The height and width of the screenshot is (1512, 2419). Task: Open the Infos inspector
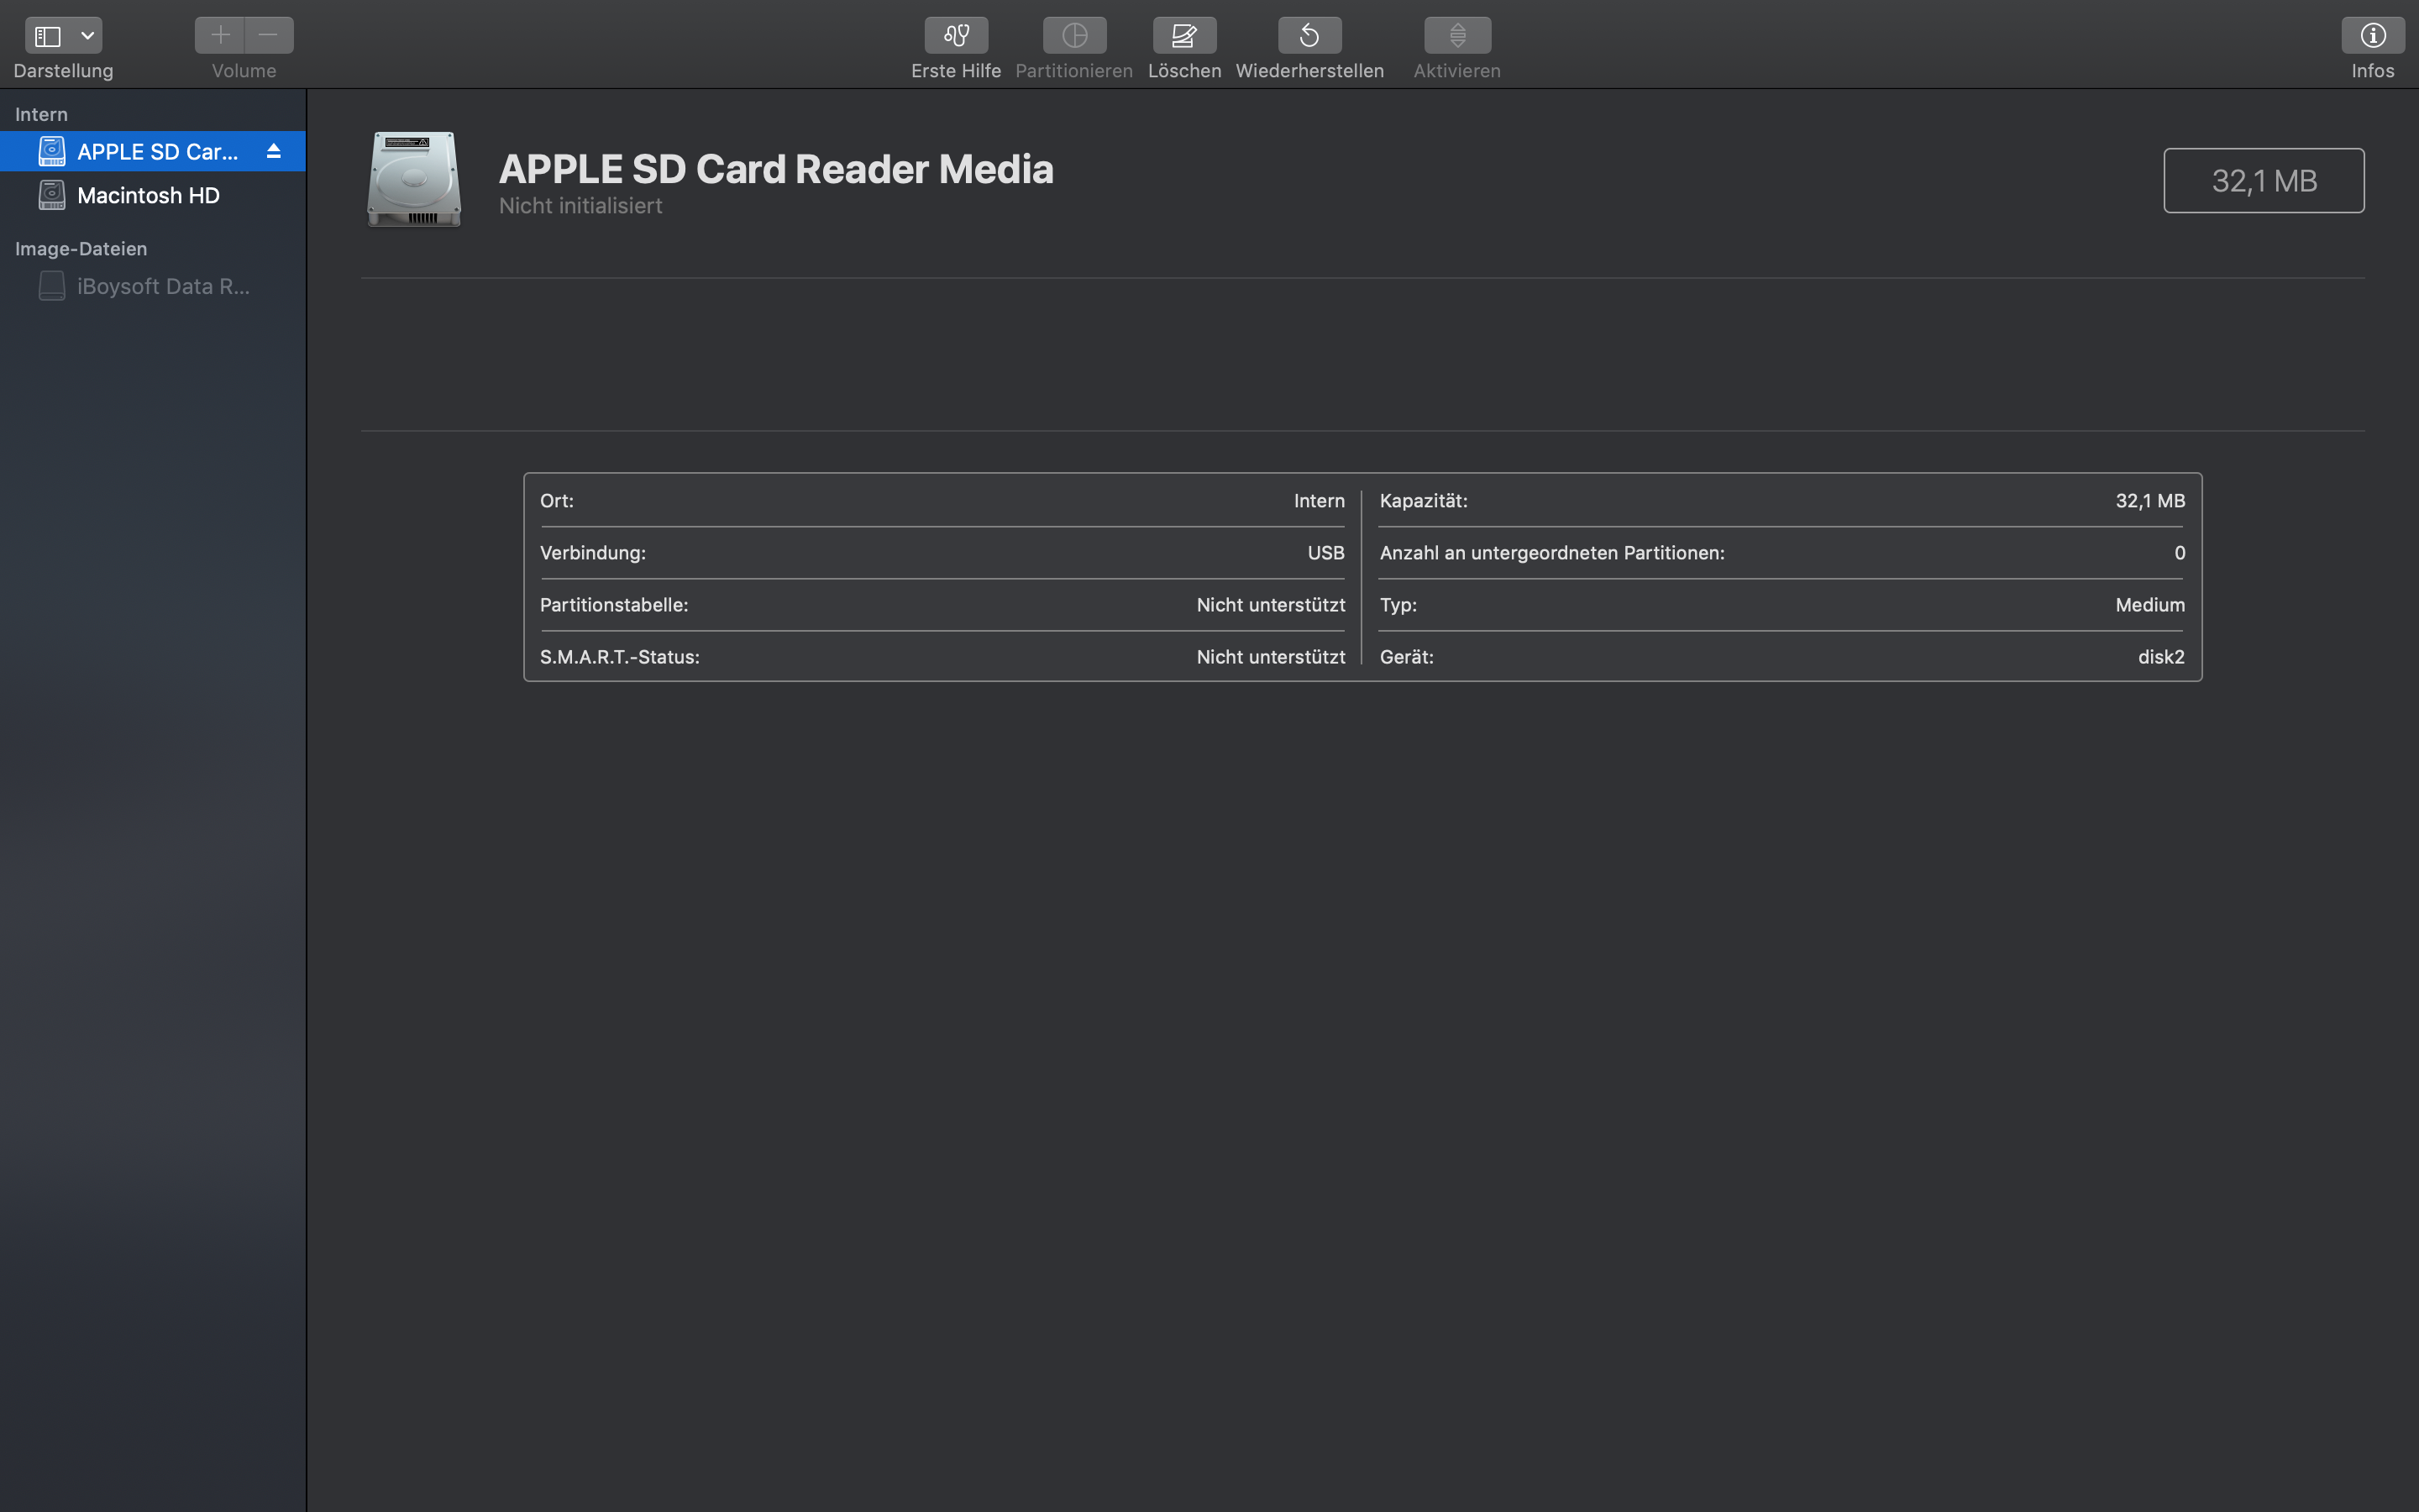point(2372,36)
